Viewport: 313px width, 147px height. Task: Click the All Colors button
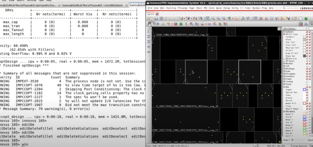[x=289, y=28]
